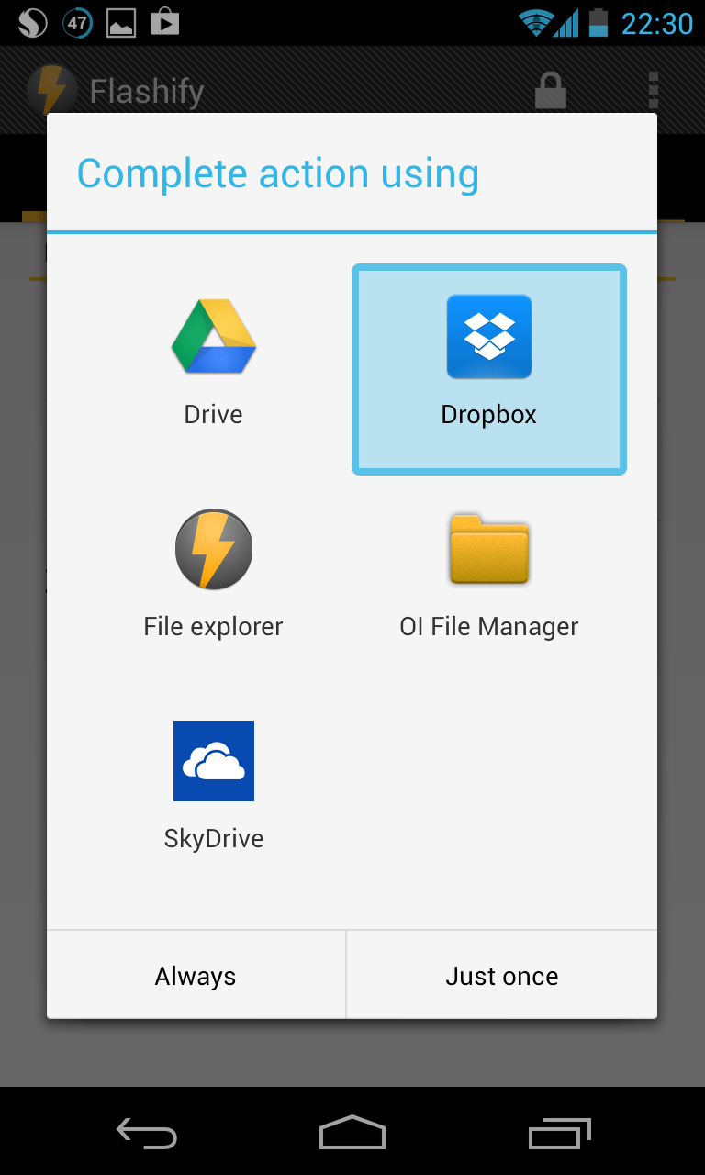Tap the picture notification icon
The height and width of the screenshot is (1175, 705).
click(122, 22)
